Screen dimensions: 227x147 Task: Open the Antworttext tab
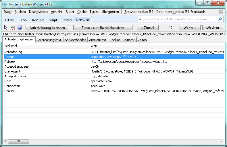pos(98,40)
